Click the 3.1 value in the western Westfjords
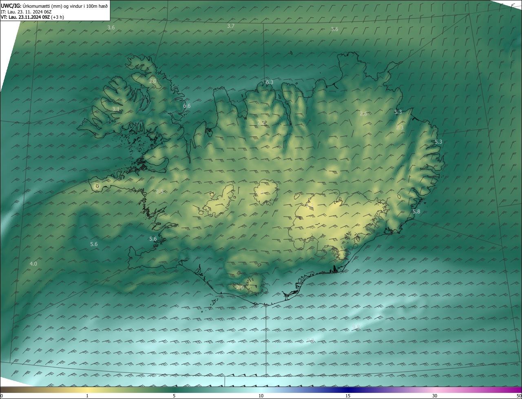The width and height of the screenshot is (522, 399). click(x=116, y=109)
